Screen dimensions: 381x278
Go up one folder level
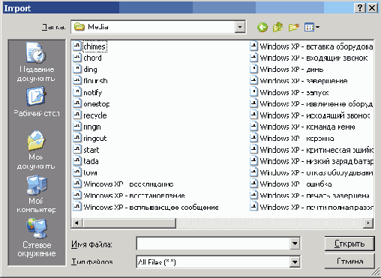pyautogui.click(x=278, y=27)
